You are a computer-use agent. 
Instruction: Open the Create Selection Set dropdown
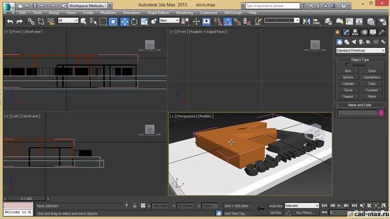click(282, 20)
